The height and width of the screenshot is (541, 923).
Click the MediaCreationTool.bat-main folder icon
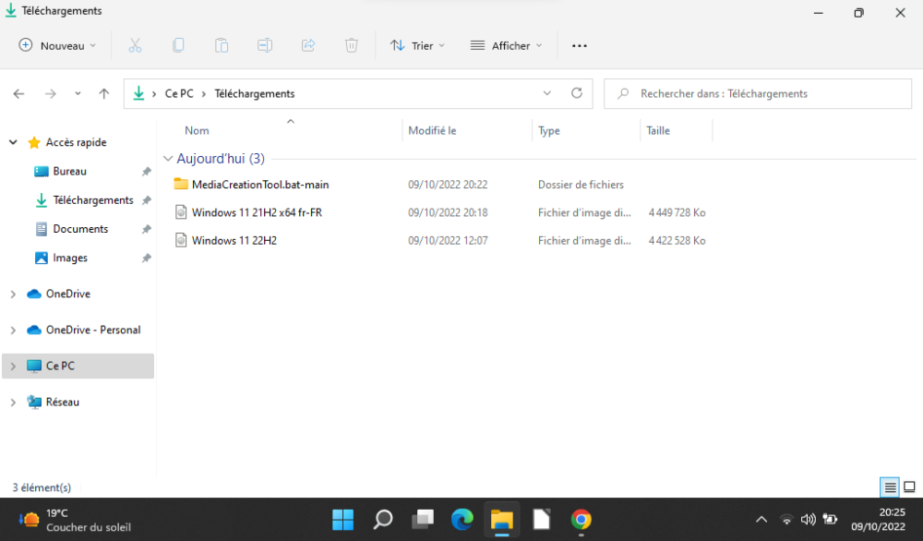tap(181, 185)
